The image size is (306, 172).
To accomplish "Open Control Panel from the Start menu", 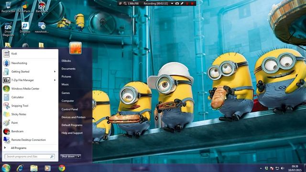I will pyautogui.click(x=70, y=109).
